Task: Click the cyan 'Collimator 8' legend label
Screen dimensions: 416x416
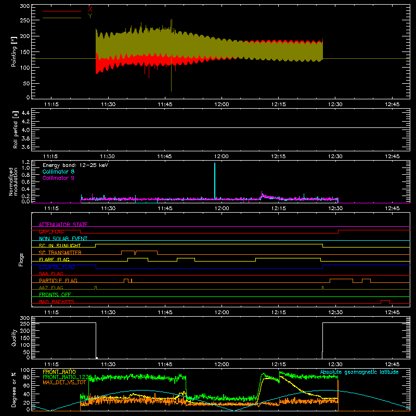Action: (58, 172)
